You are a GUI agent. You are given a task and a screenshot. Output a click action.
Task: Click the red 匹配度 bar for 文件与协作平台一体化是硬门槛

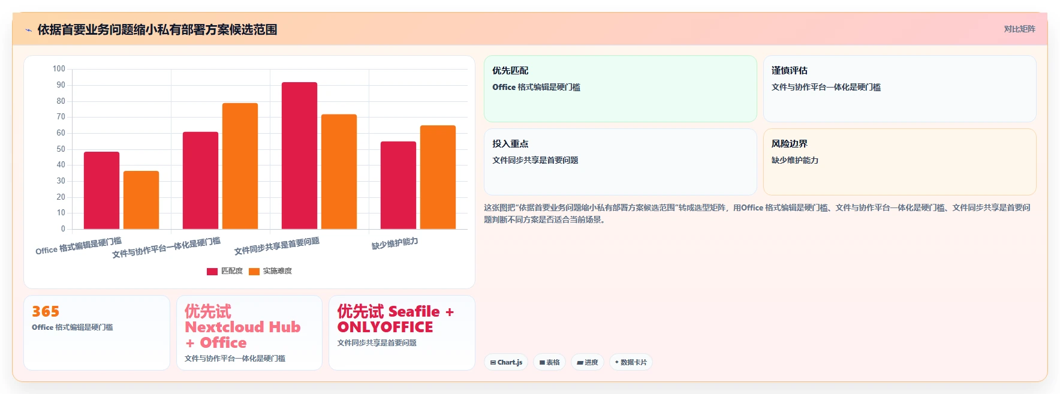pos(200,180)
